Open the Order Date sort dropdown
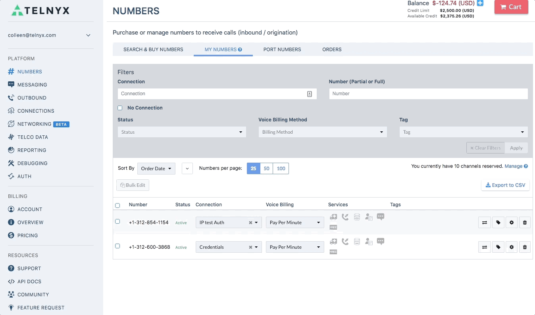535x315 pixels. [x=156, y=169]
